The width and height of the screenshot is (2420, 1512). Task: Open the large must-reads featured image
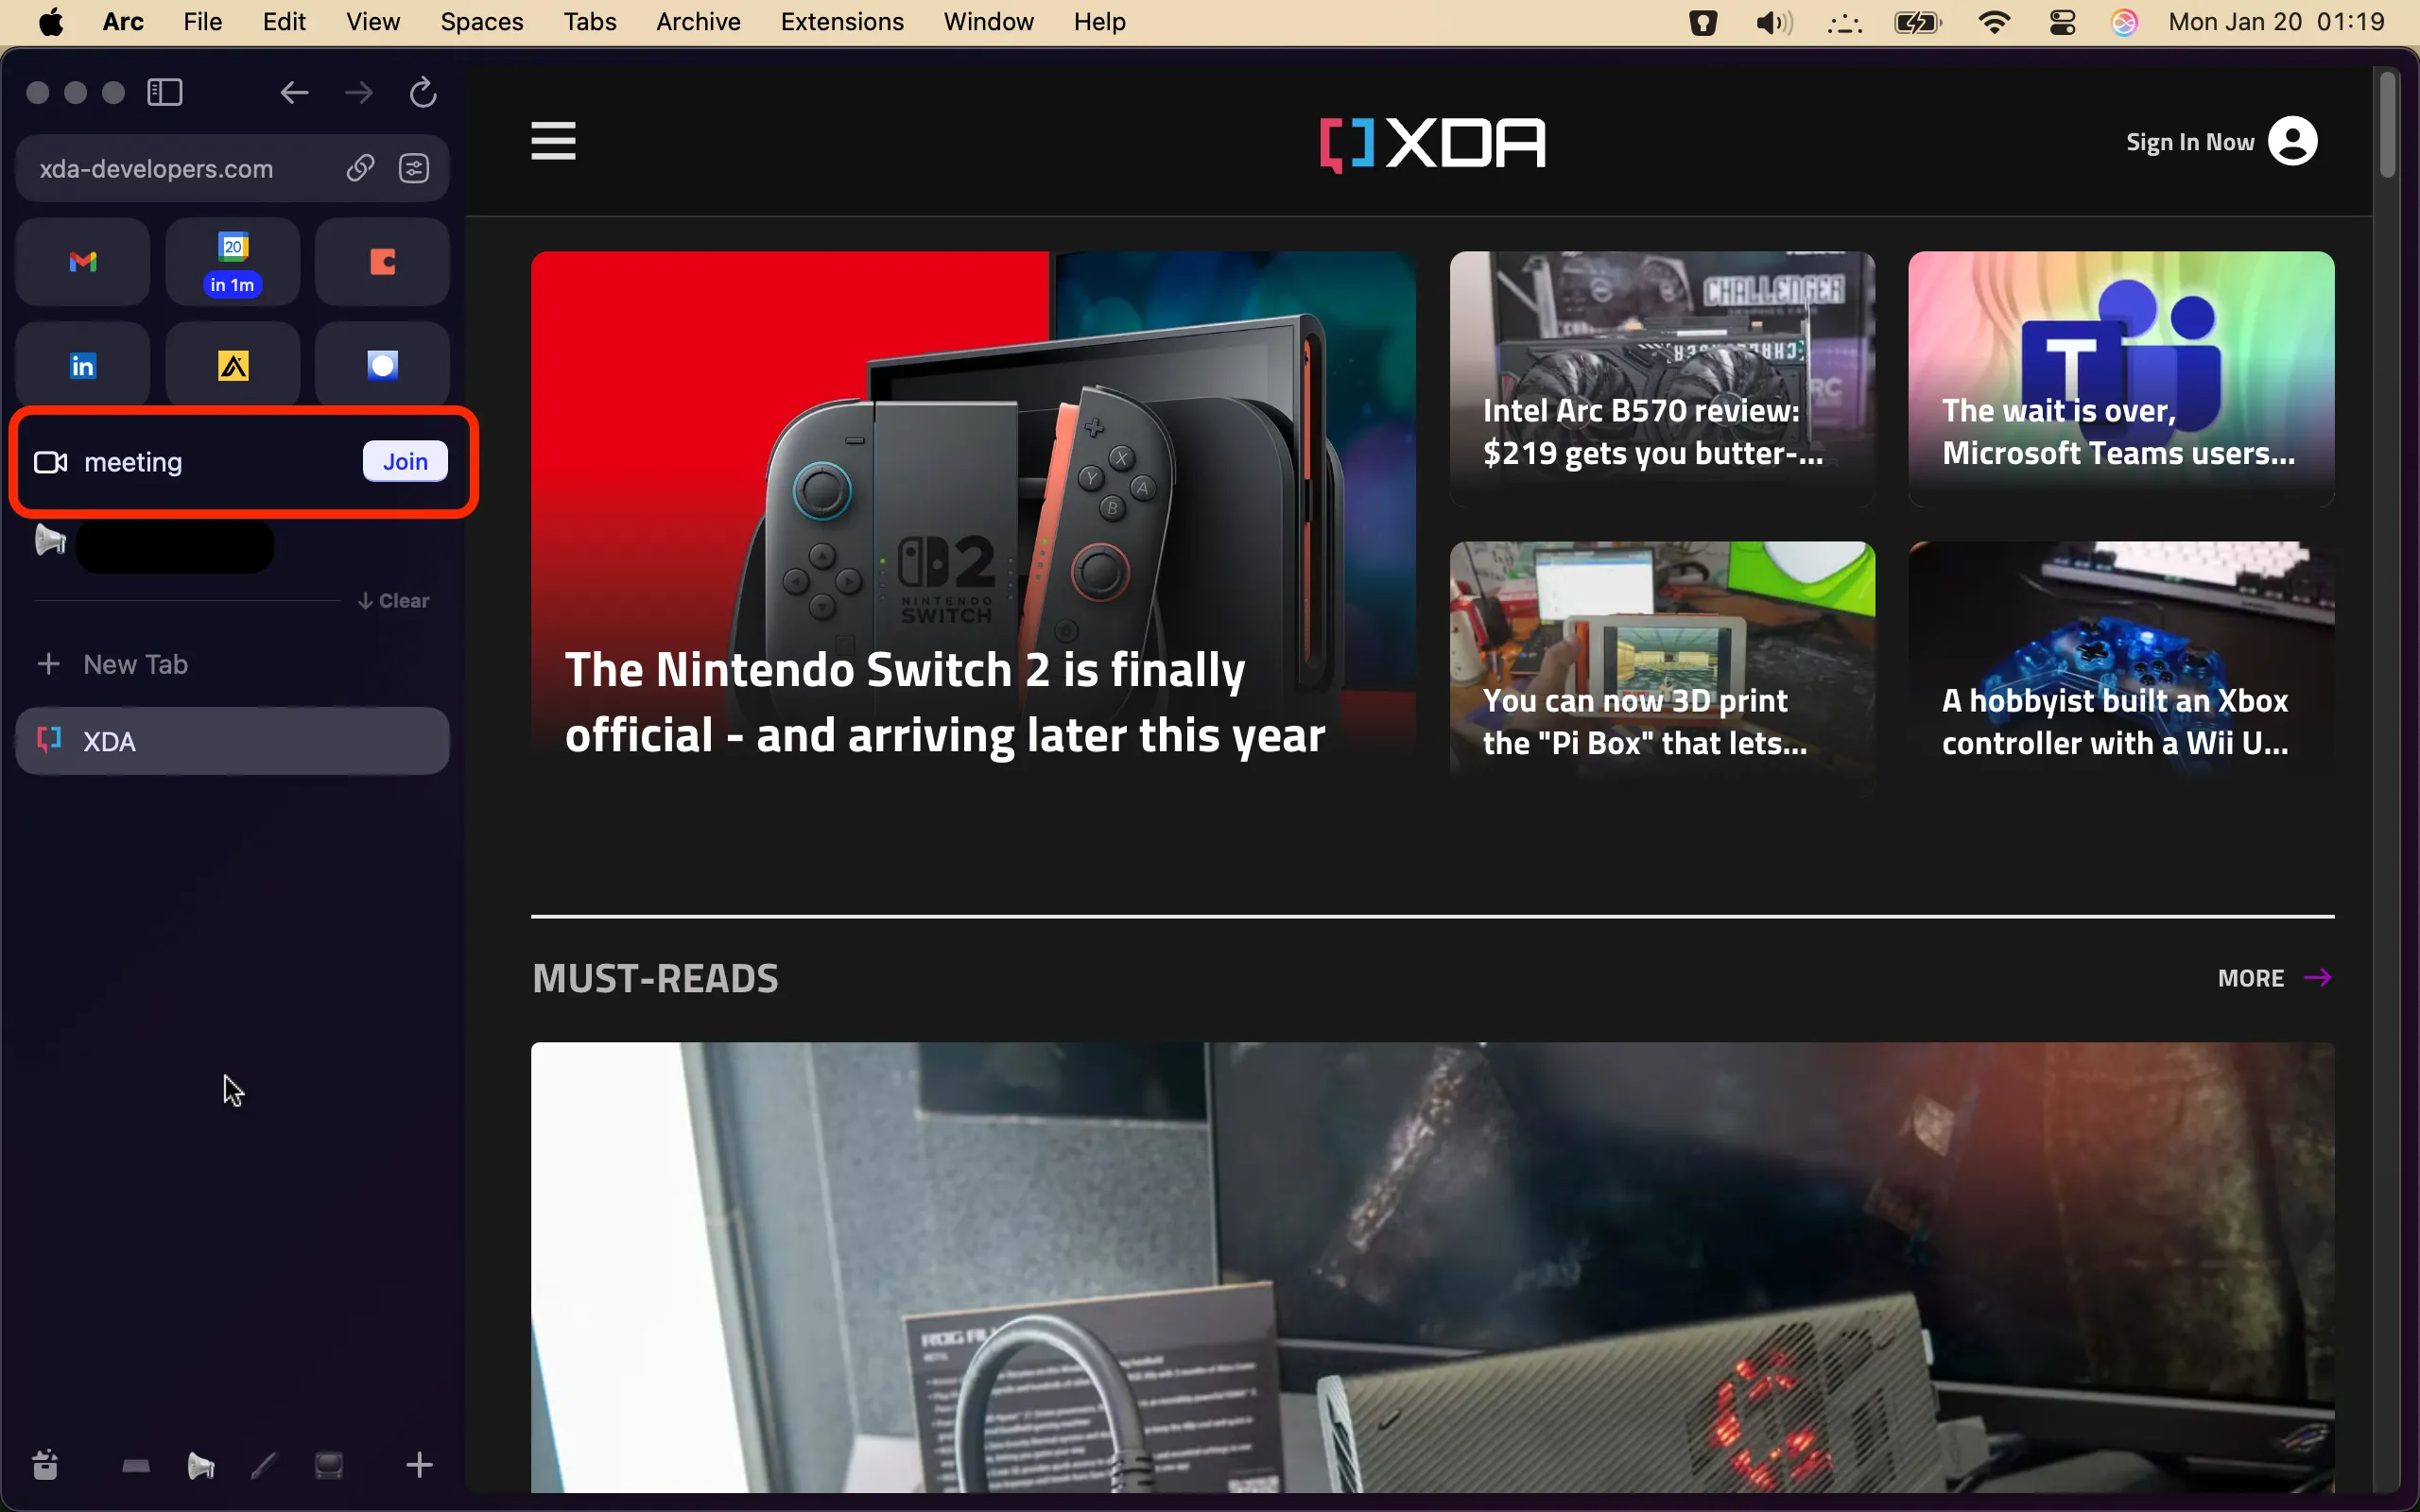click(1432, 1267)
